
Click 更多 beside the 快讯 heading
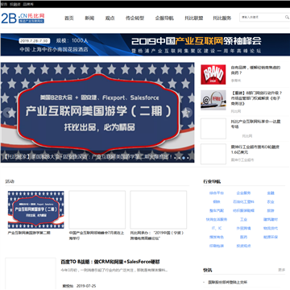pyautogui.click(x=282, y=270)
